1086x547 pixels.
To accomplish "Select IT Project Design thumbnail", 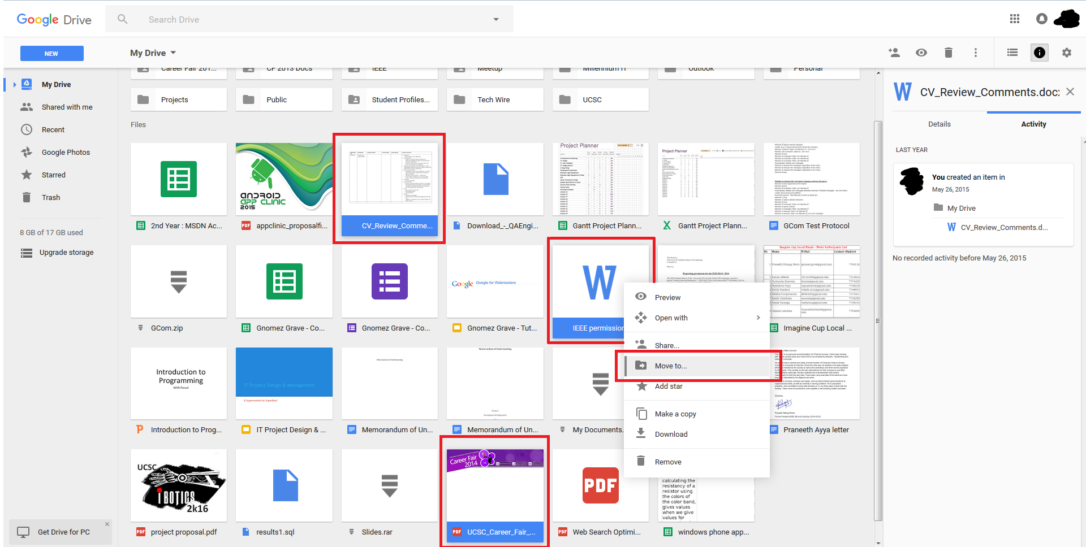I will coord(284,384).
